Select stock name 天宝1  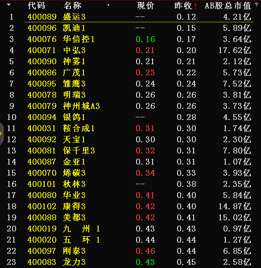pos(74,140)
